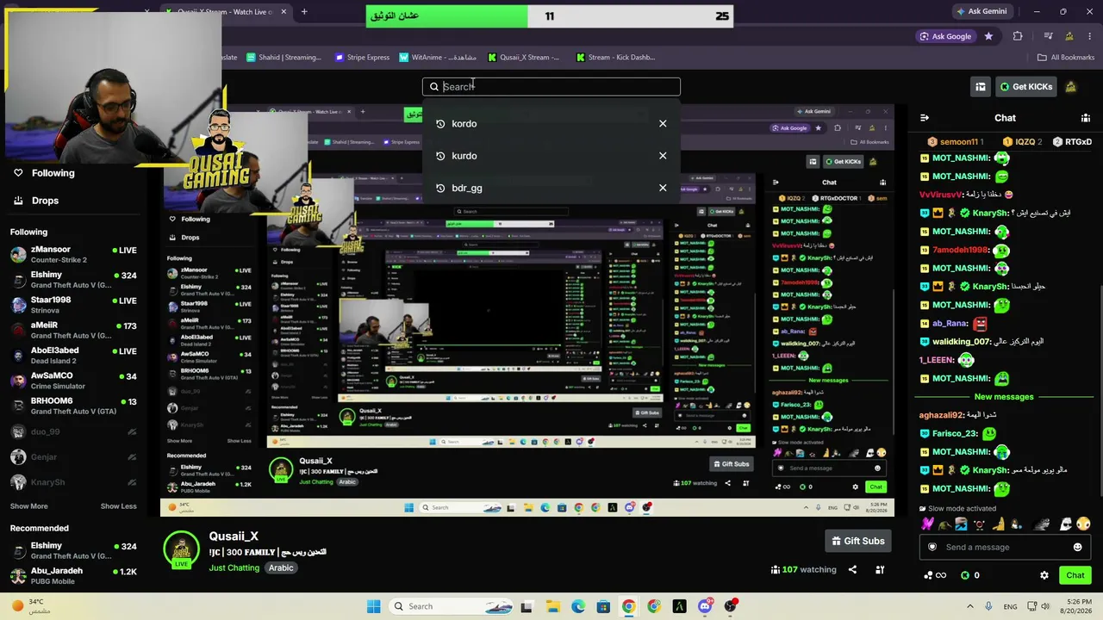Open Chrome's three-dot menu
Screen dimensions: 1103x620
click(x=1090, y=36)
